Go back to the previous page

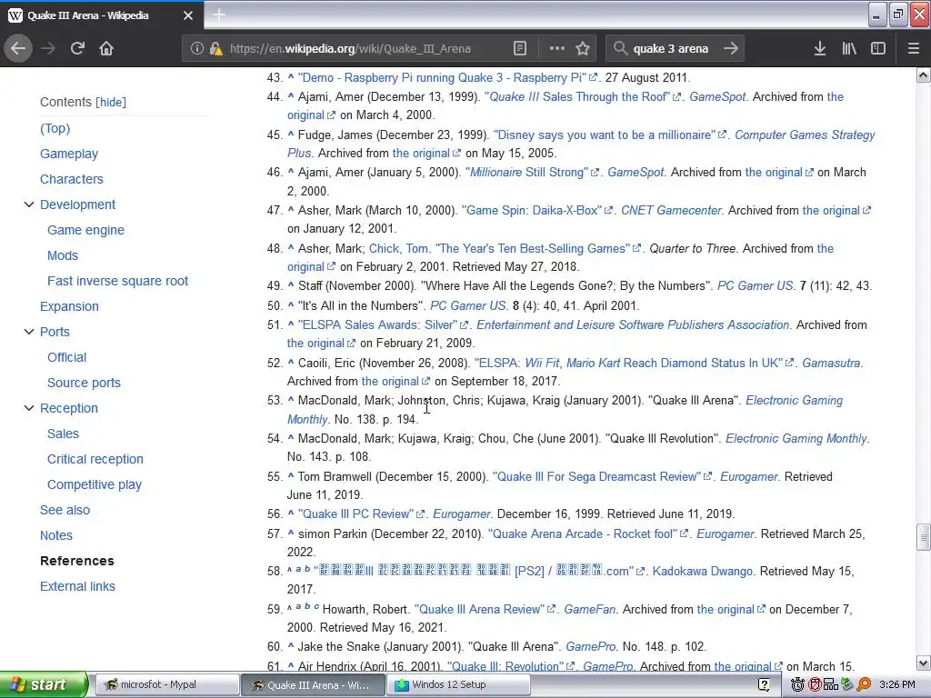[18, 48]
